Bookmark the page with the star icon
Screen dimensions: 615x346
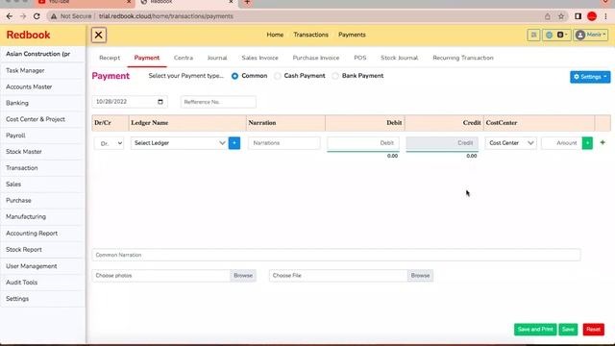tap(561, 16)
